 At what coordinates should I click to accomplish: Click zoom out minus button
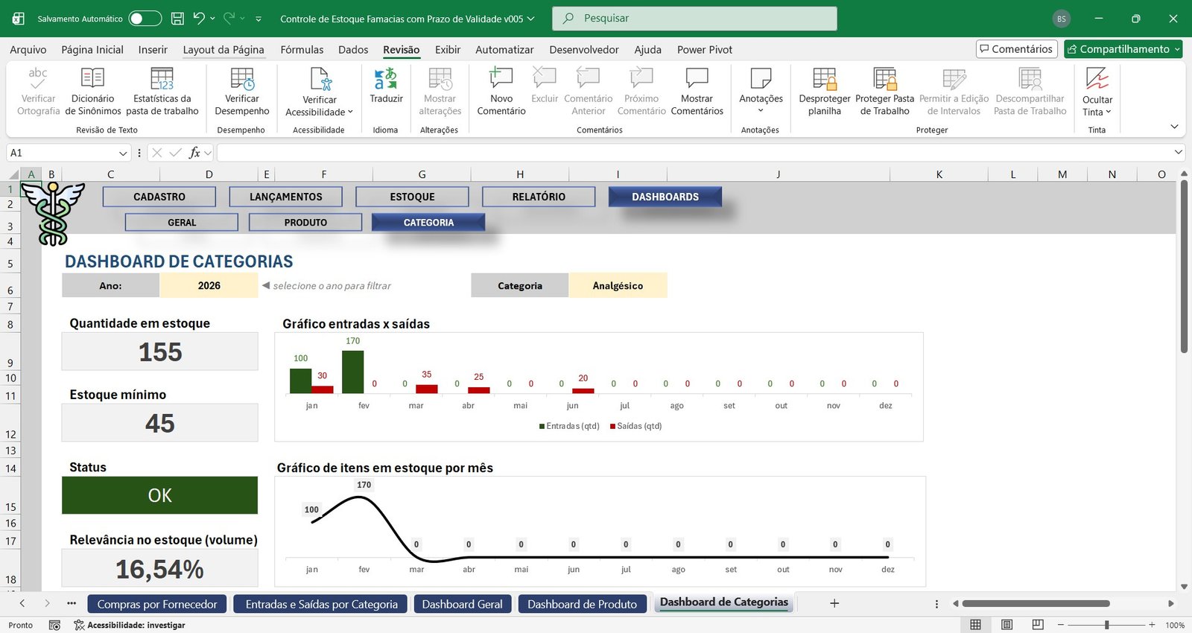1061,625
